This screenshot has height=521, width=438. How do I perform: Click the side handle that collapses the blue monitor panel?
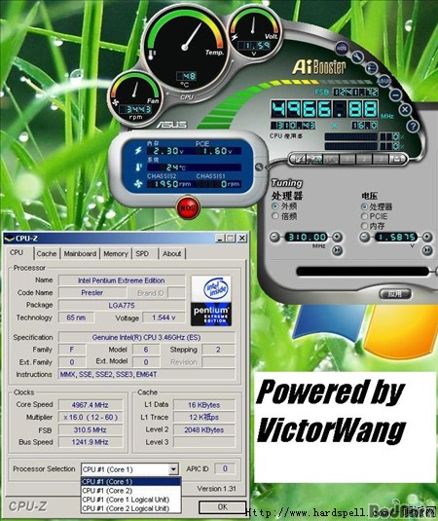(259, 167)
